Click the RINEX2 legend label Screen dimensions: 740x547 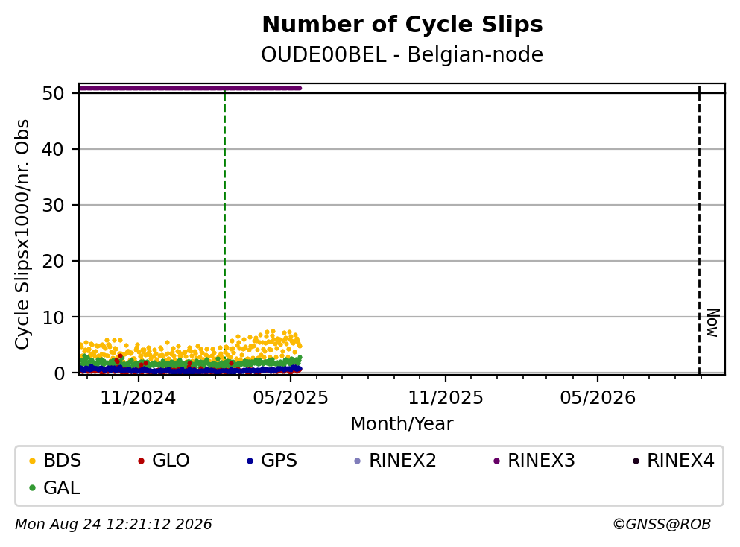click(x=402, y=461)
